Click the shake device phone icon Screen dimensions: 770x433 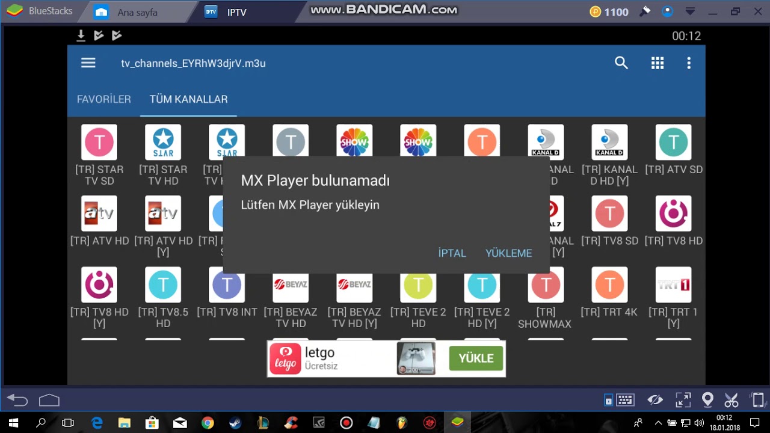pos(758,400)
